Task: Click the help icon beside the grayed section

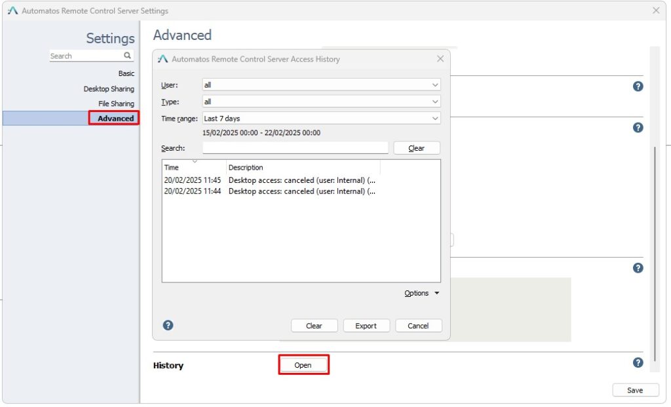Action: [637, 268]
